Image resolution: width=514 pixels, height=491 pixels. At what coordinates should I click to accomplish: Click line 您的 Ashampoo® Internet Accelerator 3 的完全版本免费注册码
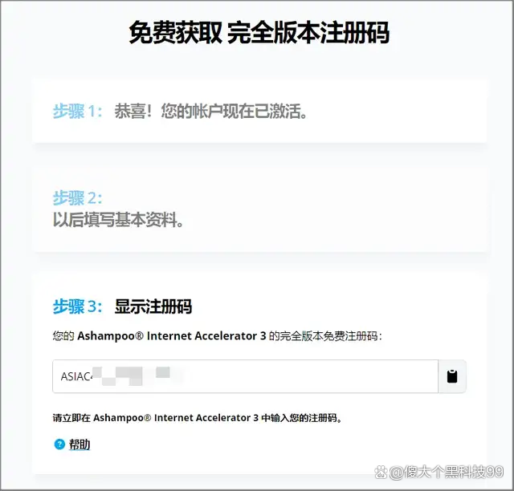tap(218, 336)
